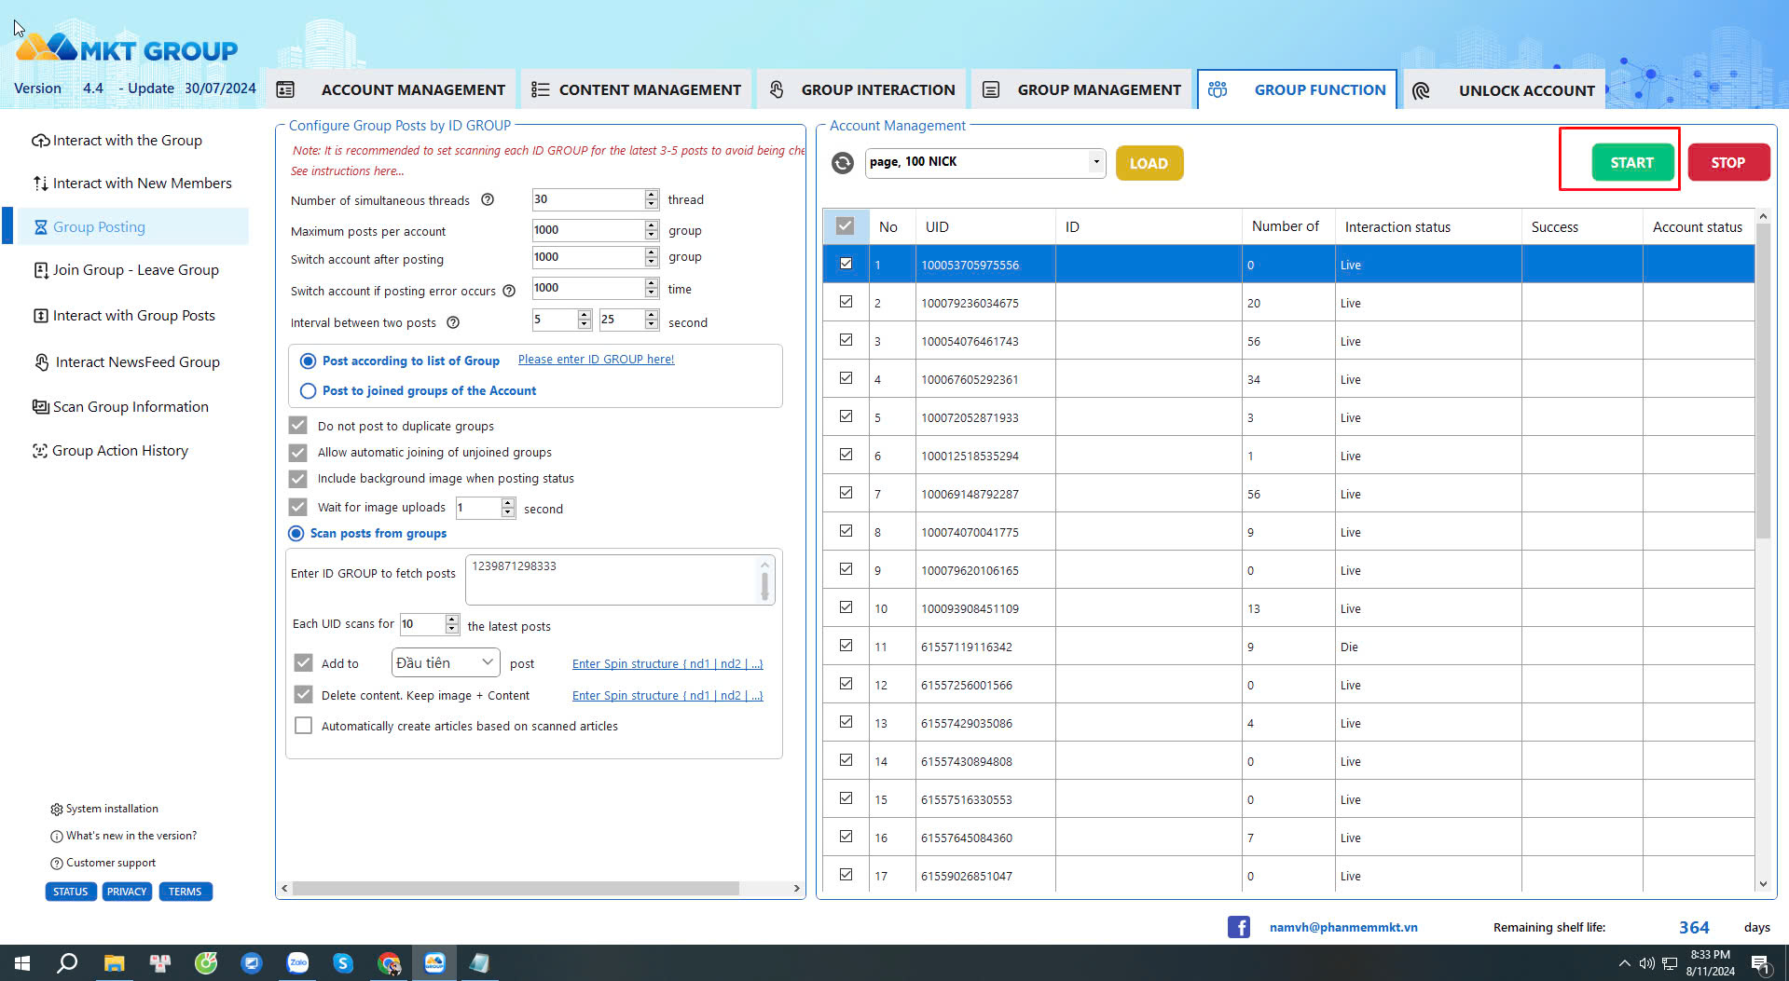Click the System installation gear icon

pyautogui.click(x=57, y=810)
